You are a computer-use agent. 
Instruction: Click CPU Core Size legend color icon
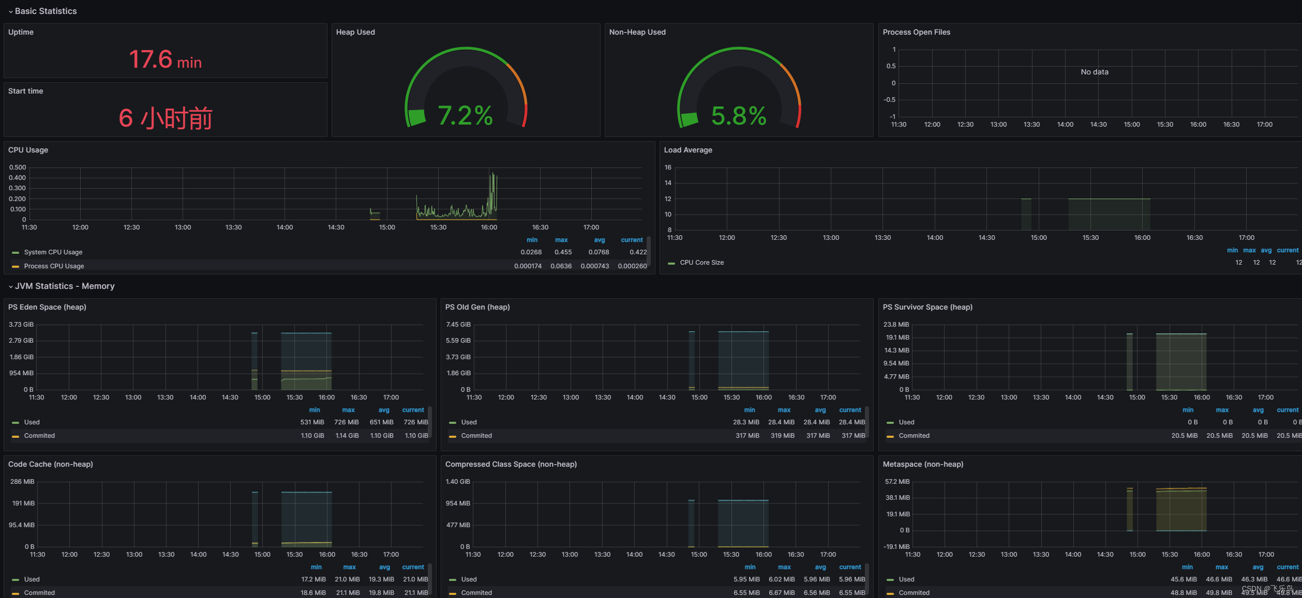click(x=671, y=263)
